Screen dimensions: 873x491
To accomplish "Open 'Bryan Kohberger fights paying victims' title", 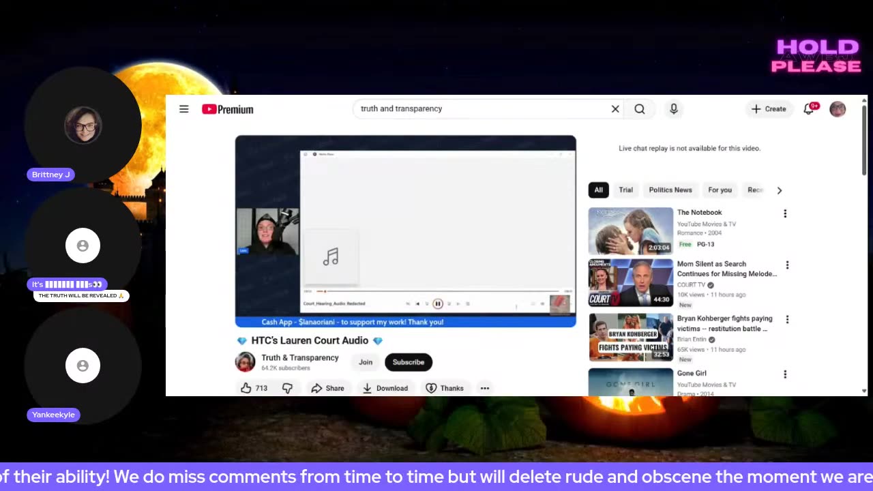I will tap(724, 323).
